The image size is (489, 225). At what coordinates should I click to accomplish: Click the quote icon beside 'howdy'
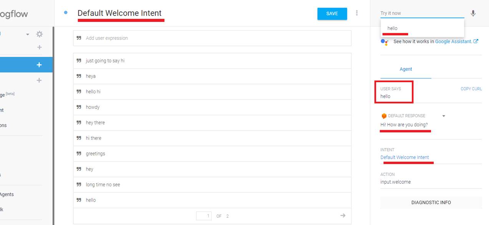(79, 107)
